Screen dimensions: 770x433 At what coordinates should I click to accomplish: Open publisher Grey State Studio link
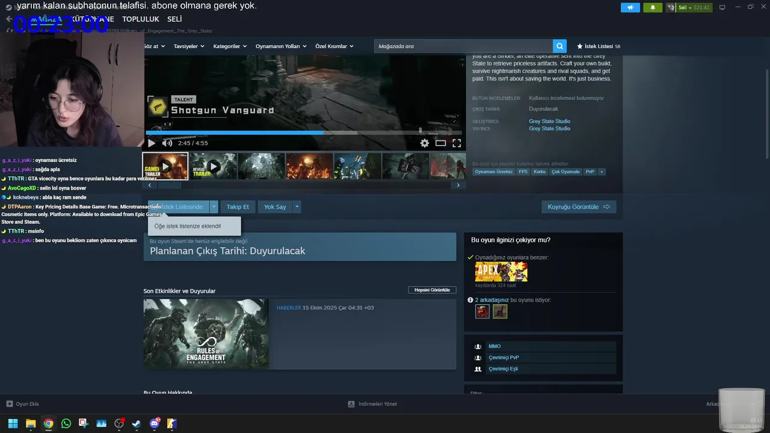coord(550,129)
